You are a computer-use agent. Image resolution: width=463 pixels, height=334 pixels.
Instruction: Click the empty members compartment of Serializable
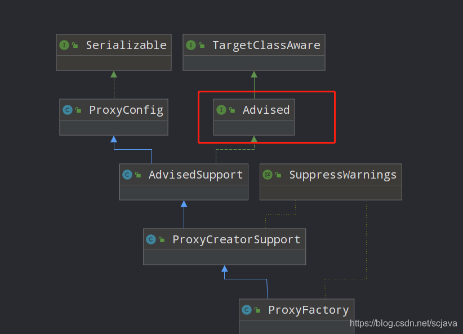point(114,63)
